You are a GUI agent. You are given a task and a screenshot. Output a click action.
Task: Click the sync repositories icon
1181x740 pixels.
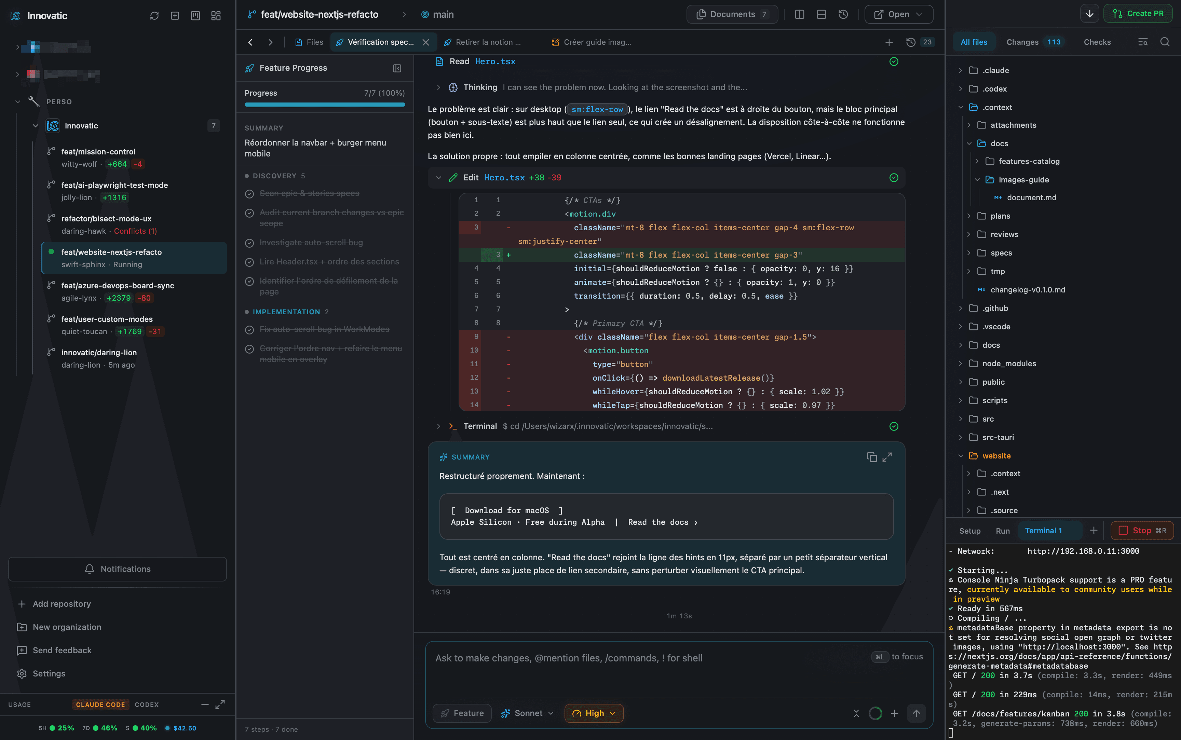(x=155, y=15)
